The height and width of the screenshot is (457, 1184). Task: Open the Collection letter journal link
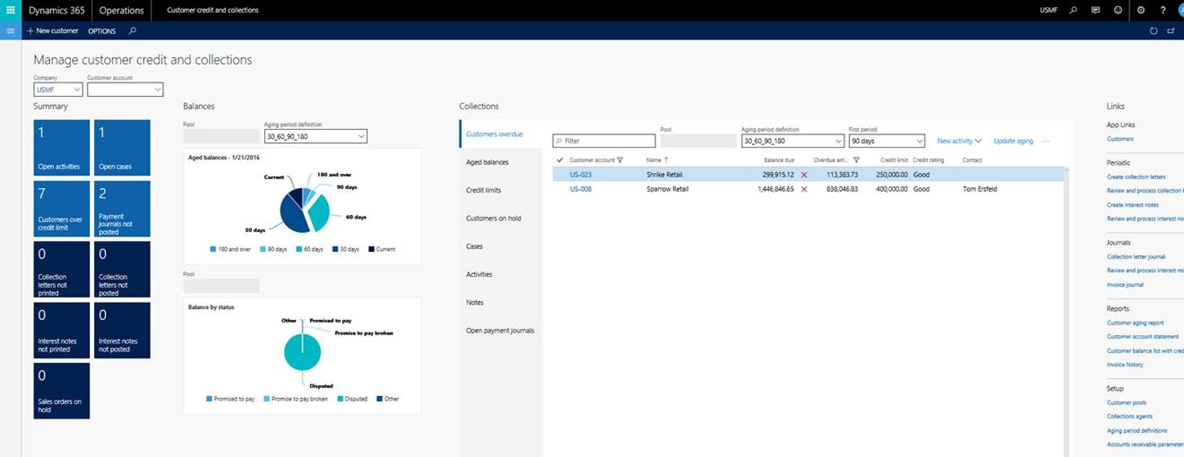click(x=1136, y=257)
